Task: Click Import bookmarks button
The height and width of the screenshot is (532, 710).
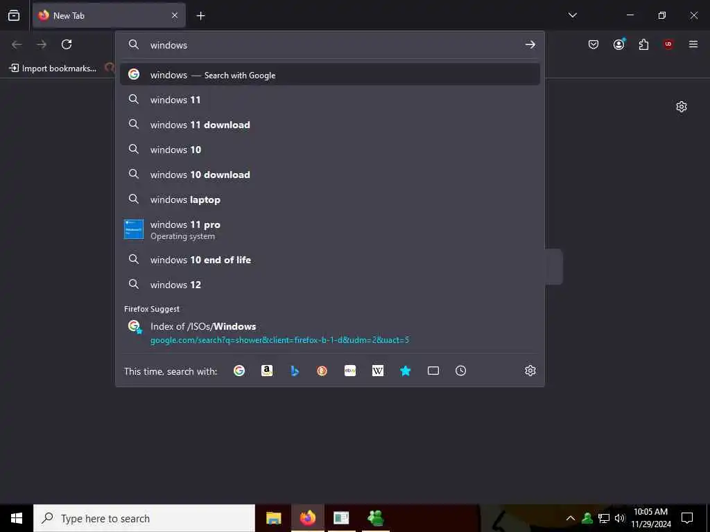Action: 53,69
